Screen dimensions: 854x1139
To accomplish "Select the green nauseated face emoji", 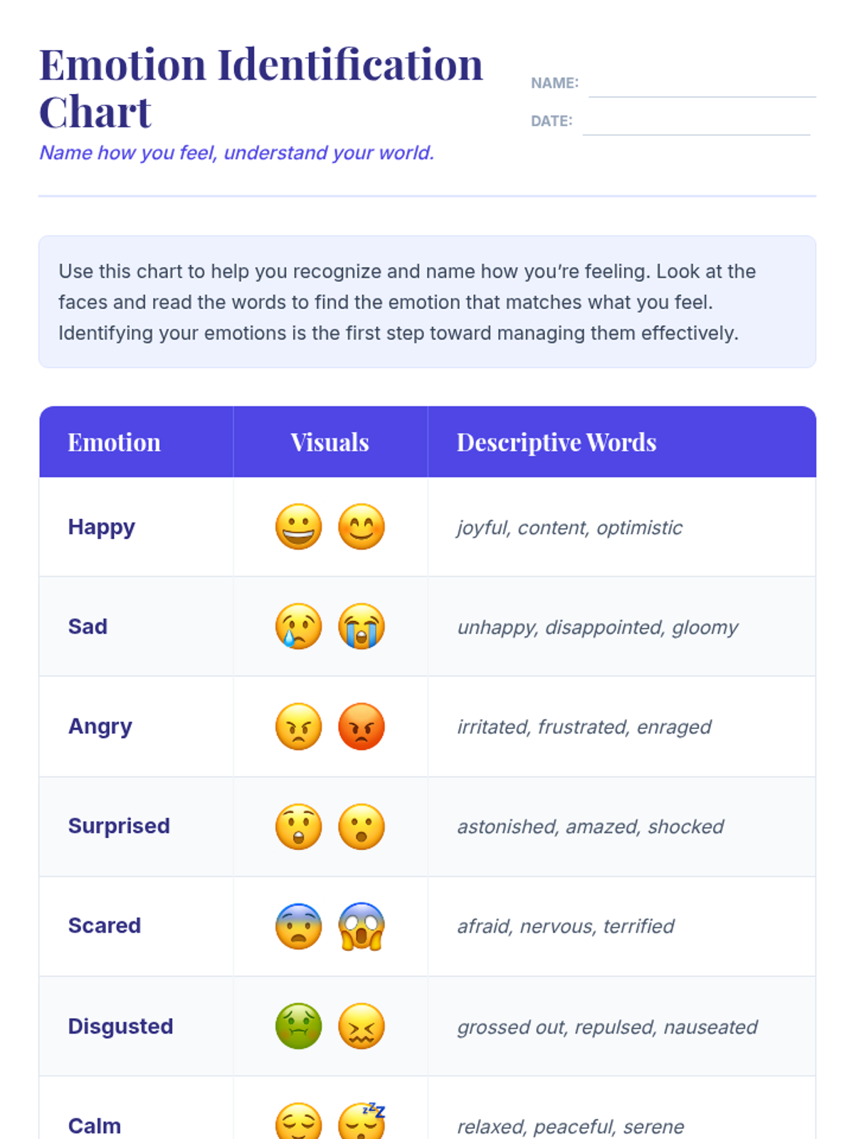I will (299, 1027).
